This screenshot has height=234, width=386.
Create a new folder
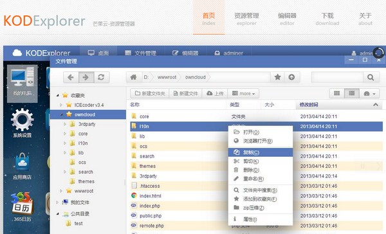click(150, 93)
